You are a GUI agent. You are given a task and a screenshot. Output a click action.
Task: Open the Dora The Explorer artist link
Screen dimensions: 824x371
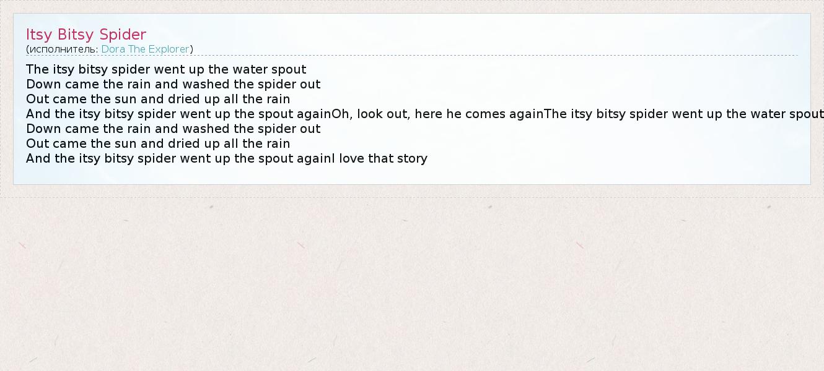[x=145, y=49]
